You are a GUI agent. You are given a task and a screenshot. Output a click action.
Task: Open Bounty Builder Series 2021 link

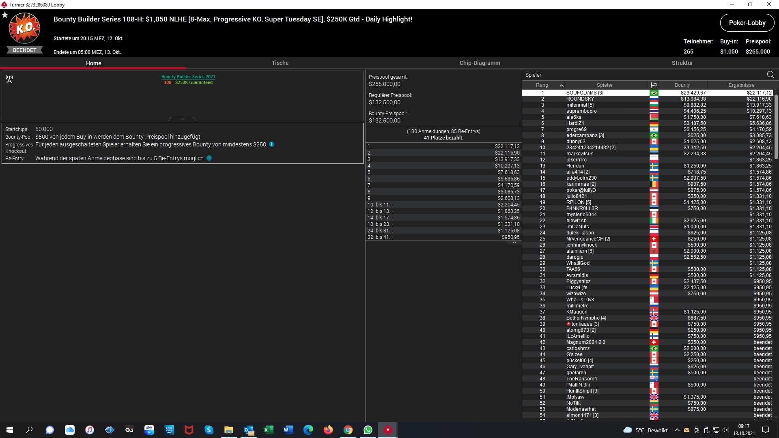coord(188,77)
